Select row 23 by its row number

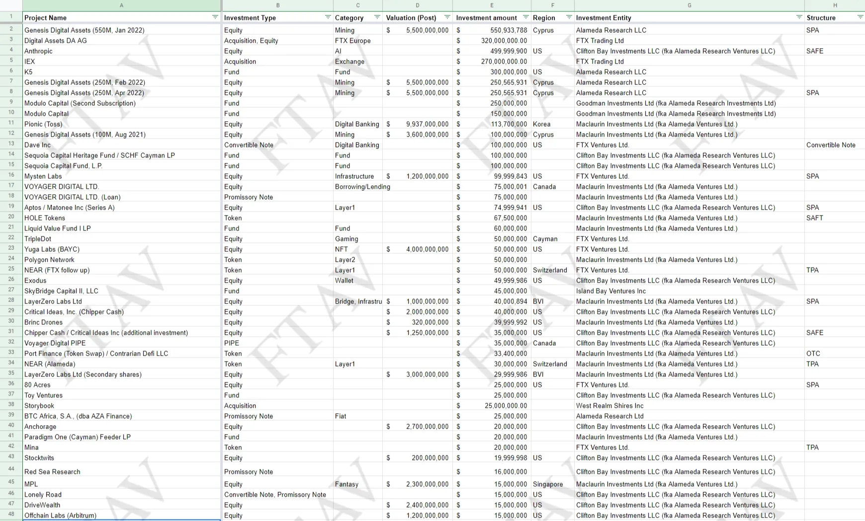point(11,248)
